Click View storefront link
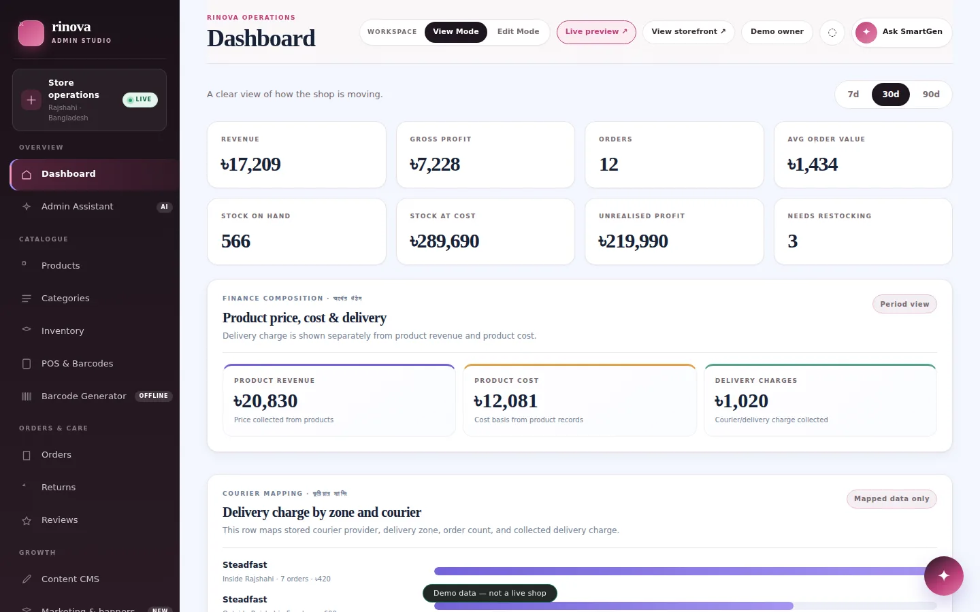The height and width of the screenshot is (612, 980). pos(688,32)
